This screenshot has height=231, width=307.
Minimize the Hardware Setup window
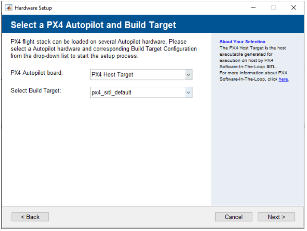click(x=253, y=8)
